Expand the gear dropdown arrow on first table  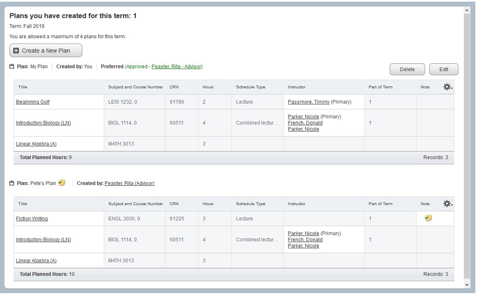[x=451, y=88]
